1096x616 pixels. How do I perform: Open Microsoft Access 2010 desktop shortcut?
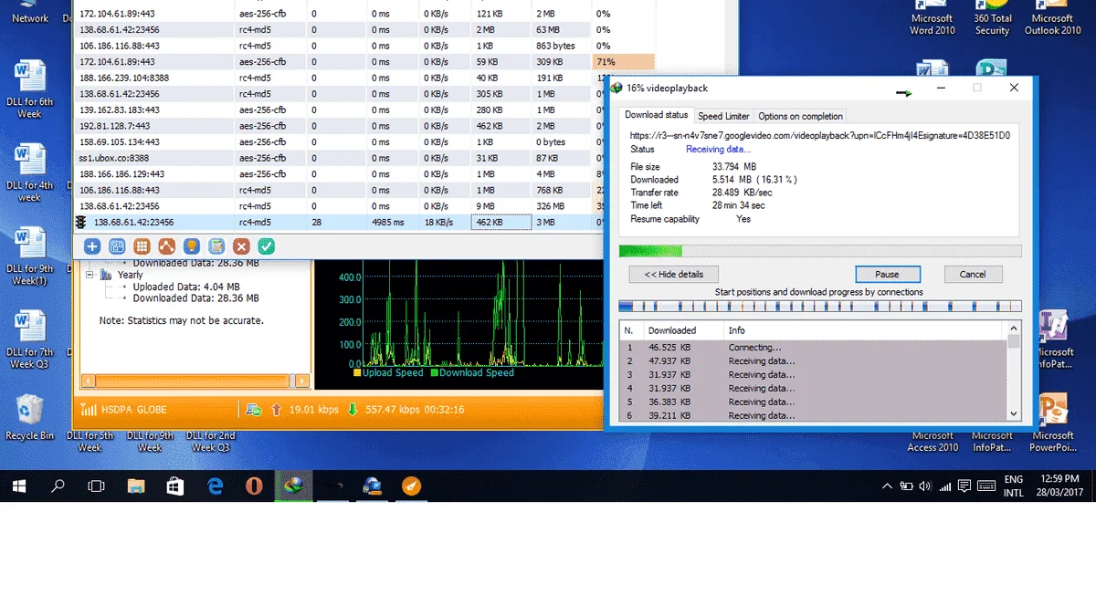coord(933,441)
